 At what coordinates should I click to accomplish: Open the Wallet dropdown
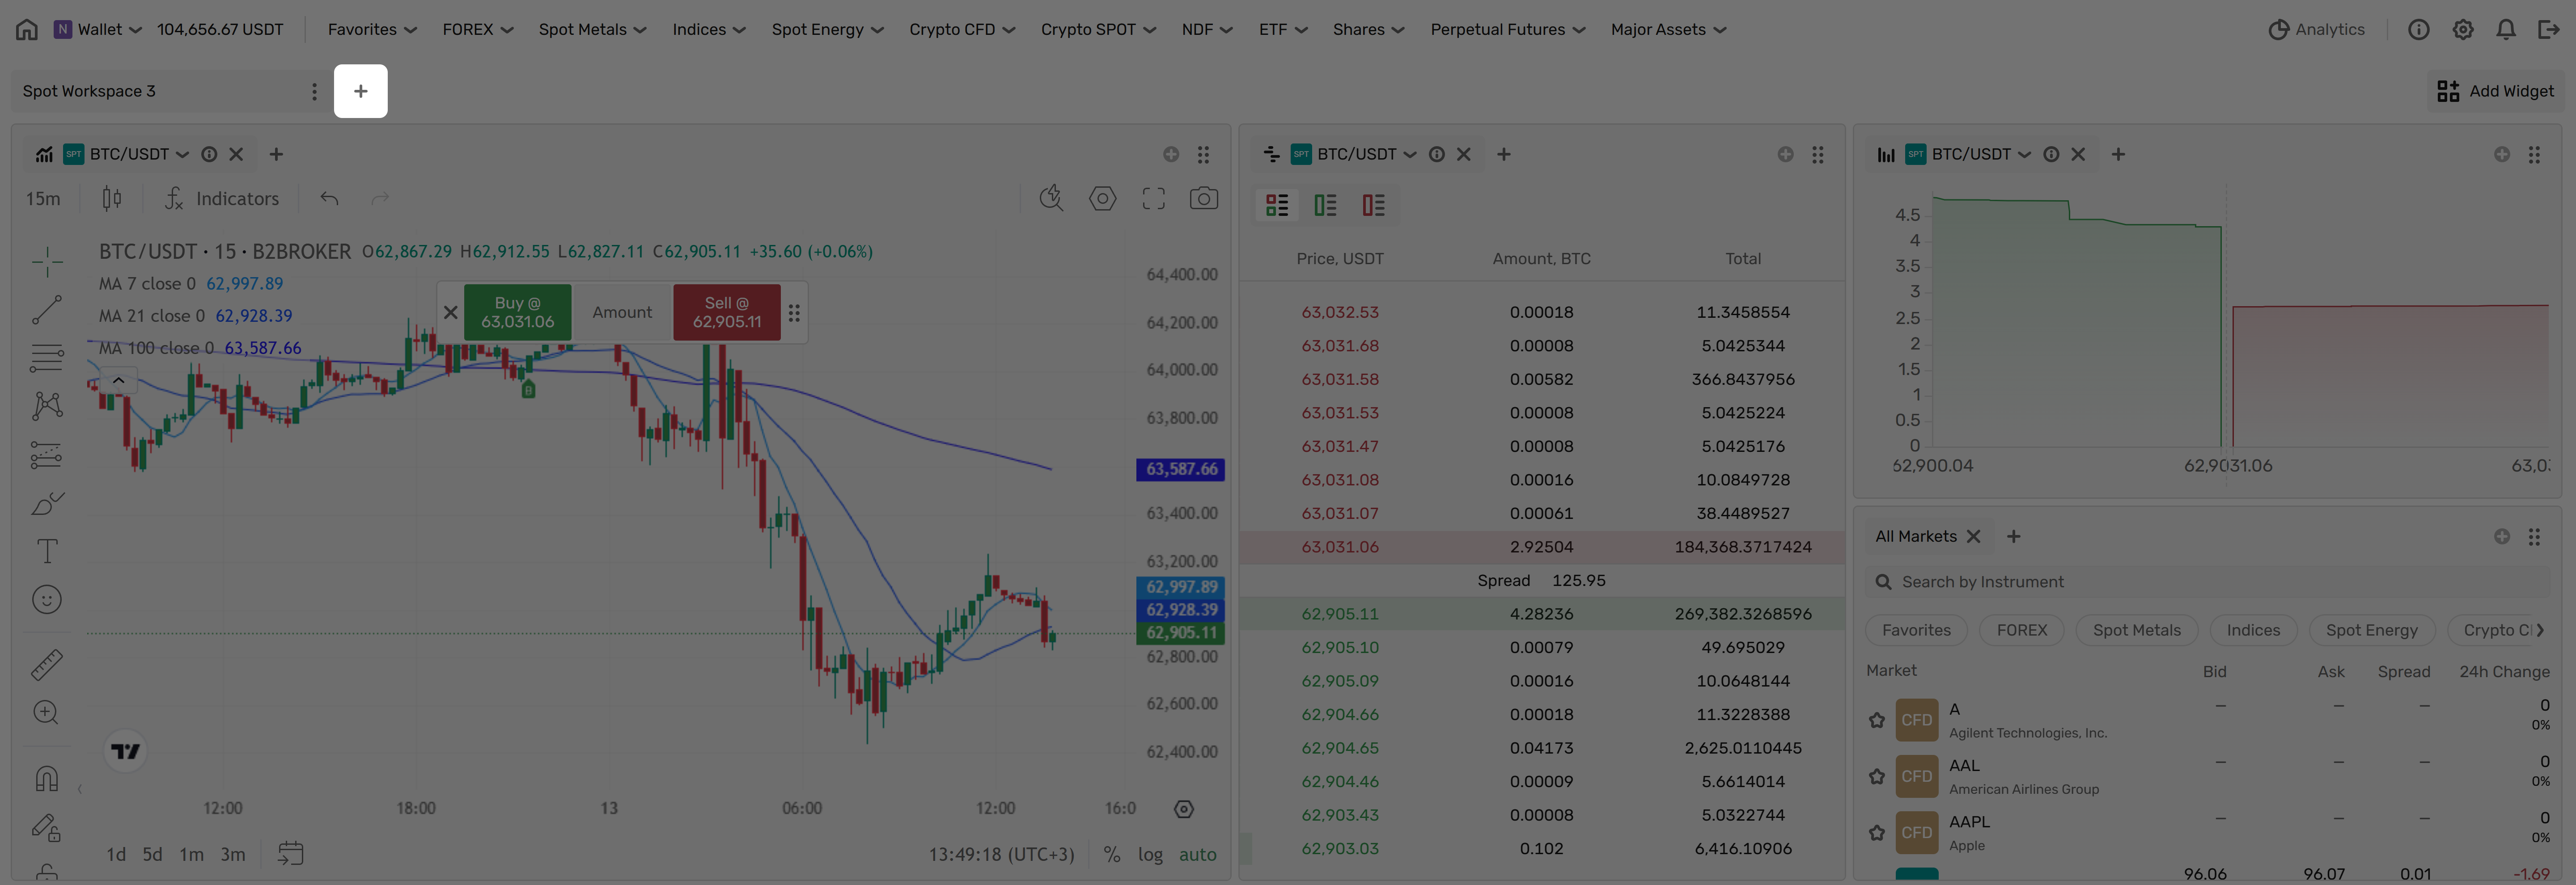coord(98,29)
